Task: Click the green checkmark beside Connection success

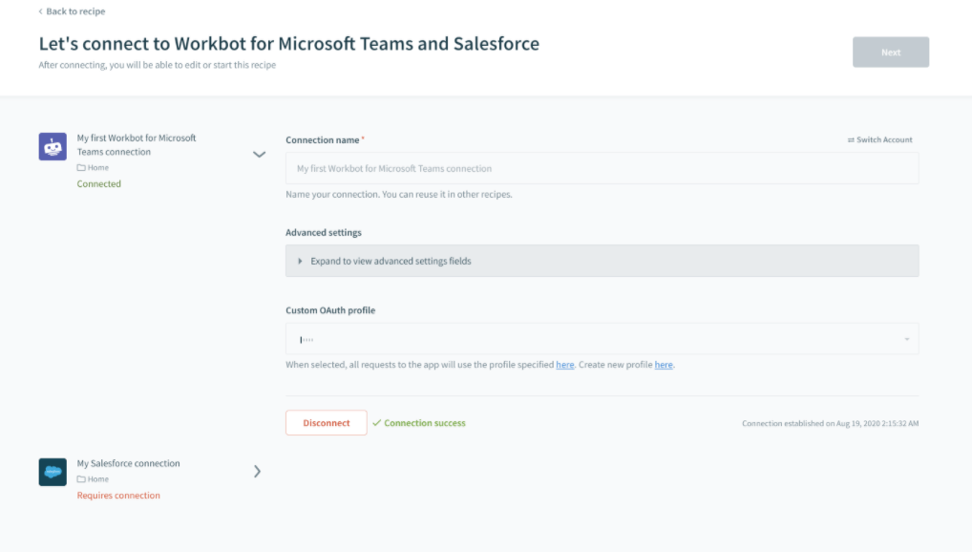Action: (377, 422)
